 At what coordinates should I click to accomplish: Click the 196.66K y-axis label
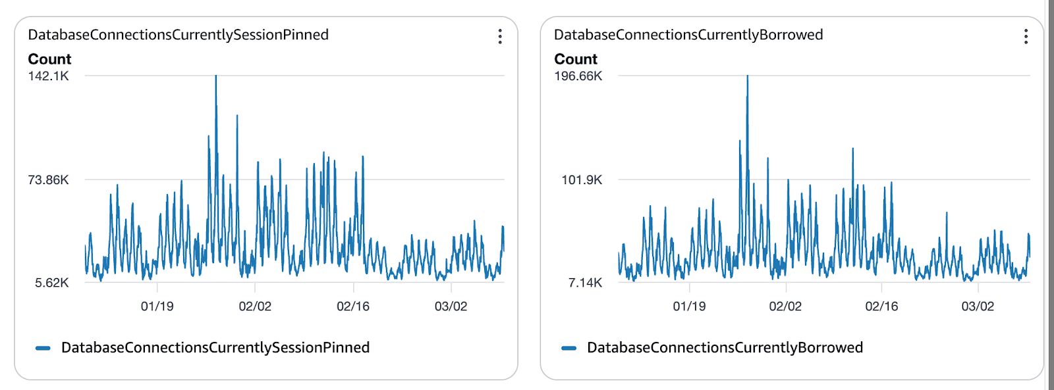[578, 76]
